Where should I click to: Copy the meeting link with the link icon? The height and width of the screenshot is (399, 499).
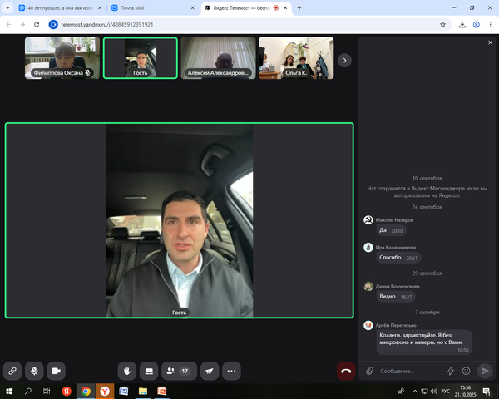pyautogui.click(x=12, y=371)
